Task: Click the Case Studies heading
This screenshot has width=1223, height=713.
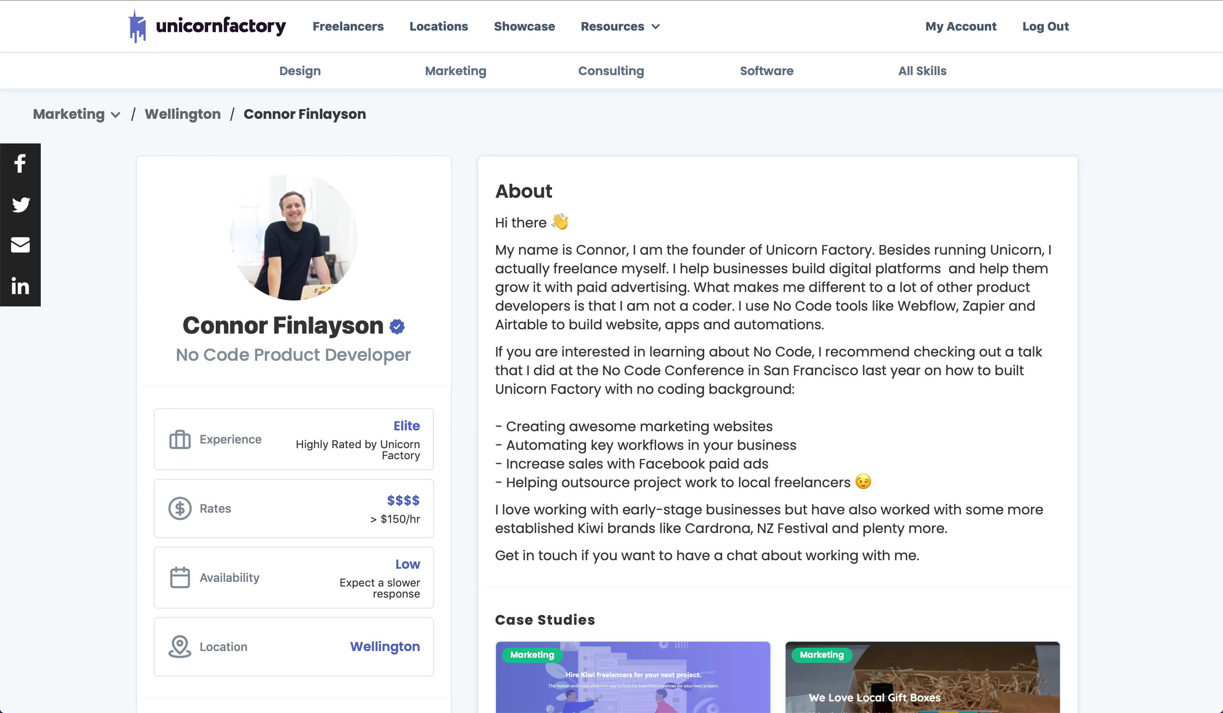Action: point(544,619)
